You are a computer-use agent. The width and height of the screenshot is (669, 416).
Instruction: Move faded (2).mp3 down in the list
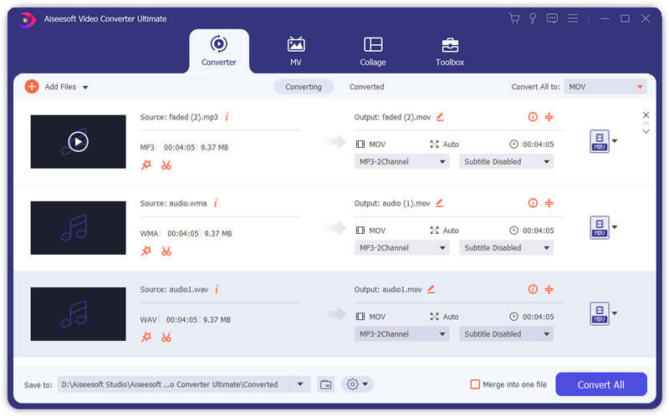pos(646,131)
